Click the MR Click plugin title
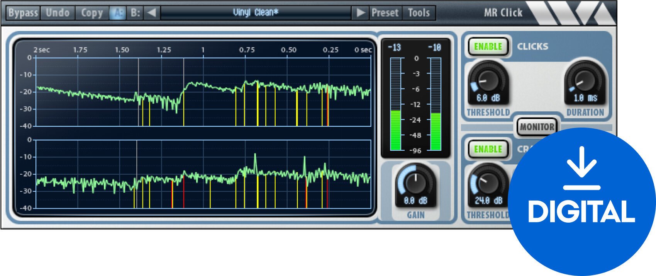Screen dimensions: 656x276 503,13
